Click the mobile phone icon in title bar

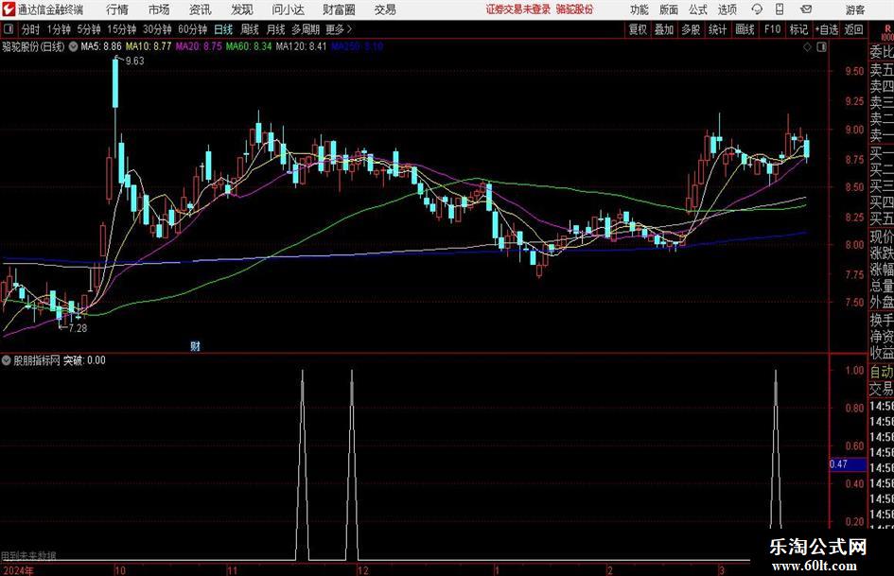point(780,9)
